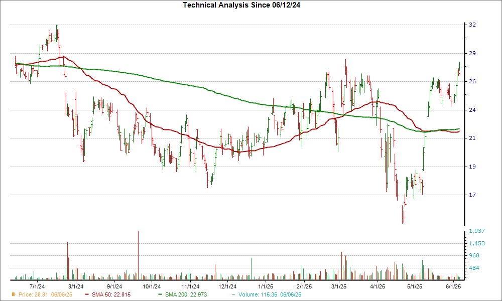Click the price axis value 29
502x301 pixels.
472,53
